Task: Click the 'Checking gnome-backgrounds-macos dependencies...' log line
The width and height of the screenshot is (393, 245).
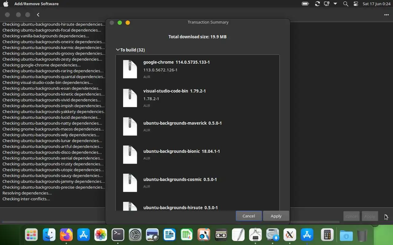Action: pyautogui.click(x=53, y=129)
